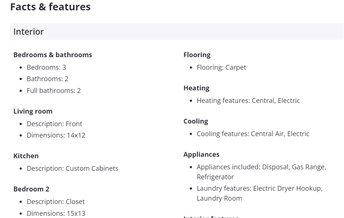
Task: Select the Bedrooms: 3 list item
Action: (x=46, y=68)
